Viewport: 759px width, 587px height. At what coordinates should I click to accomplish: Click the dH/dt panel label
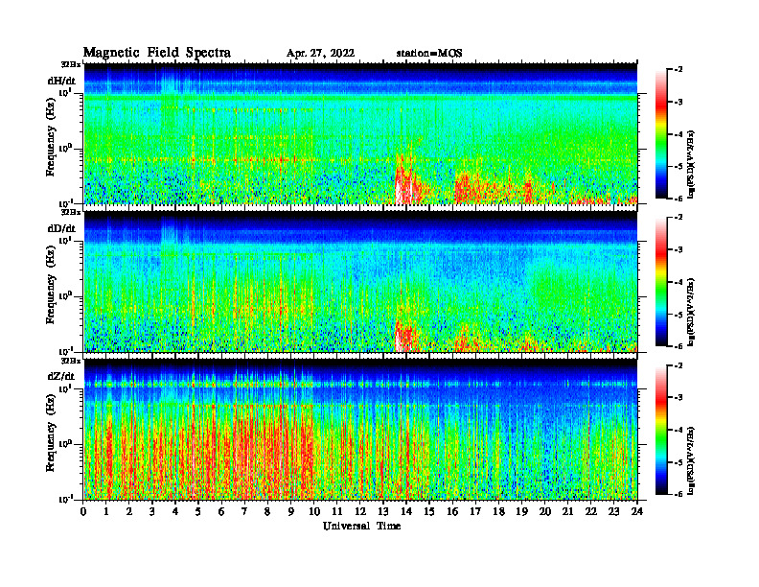click(x=61, y=81)
